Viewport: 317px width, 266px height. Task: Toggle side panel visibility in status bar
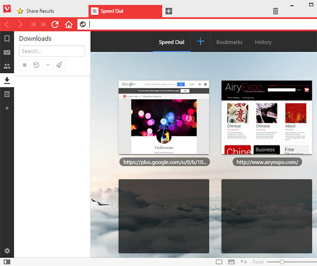tap(7, 261)
